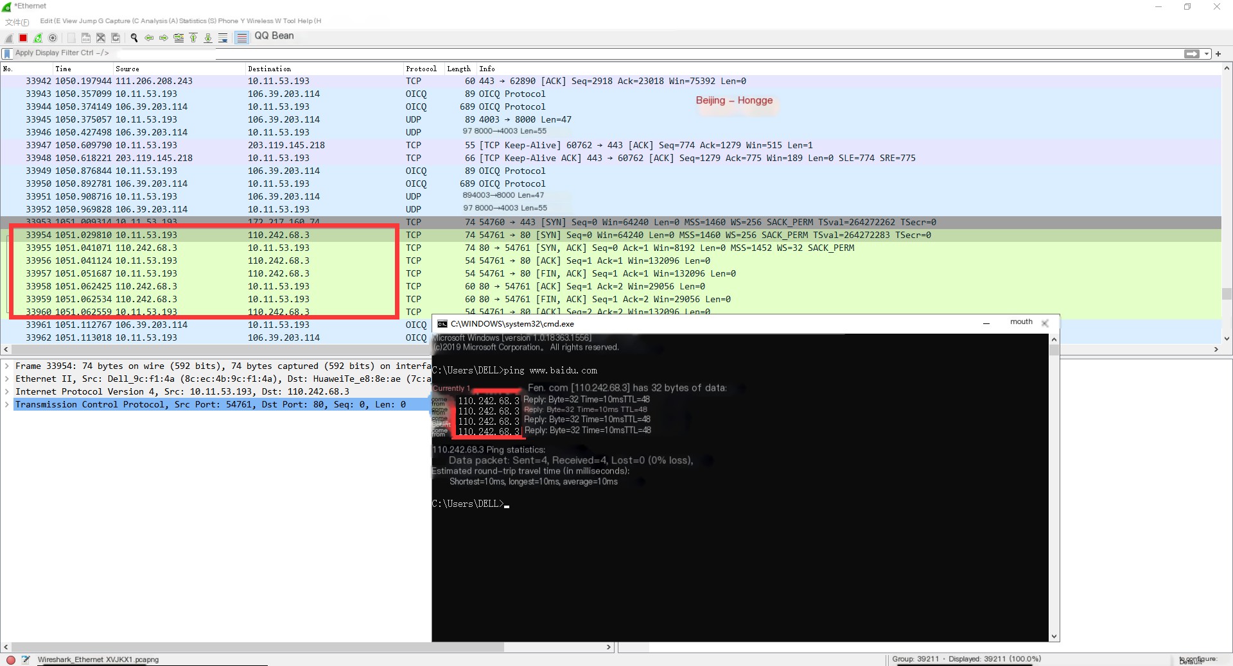Image resolution: width=1233 pixels, height=666 pixels.
Task: Click the Displayed 39211 packet count status
Action: (995, 659)
